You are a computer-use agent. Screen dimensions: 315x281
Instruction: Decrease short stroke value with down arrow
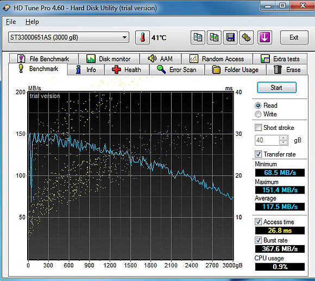click(x=283, y=142)
